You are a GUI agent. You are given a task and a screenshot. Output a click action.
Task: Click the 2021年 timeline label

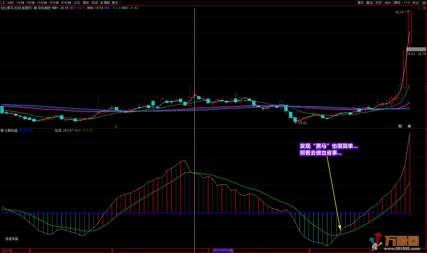click(x=7, y=251)
